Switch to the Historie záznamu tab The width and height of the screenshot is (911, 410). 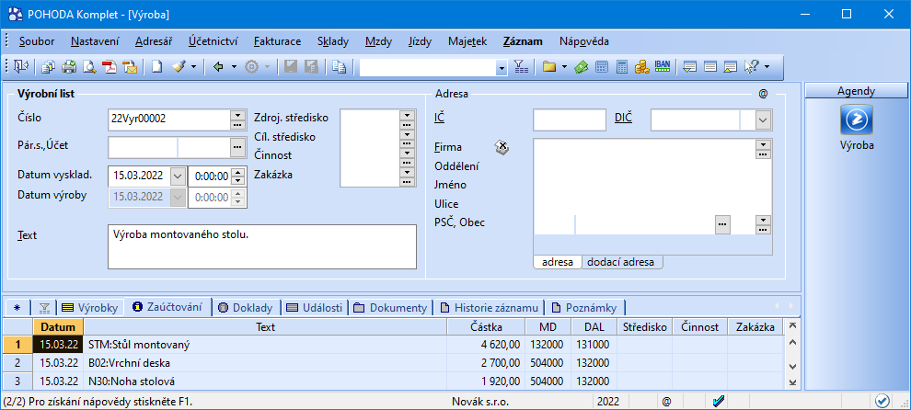click(x=490, y=307)
